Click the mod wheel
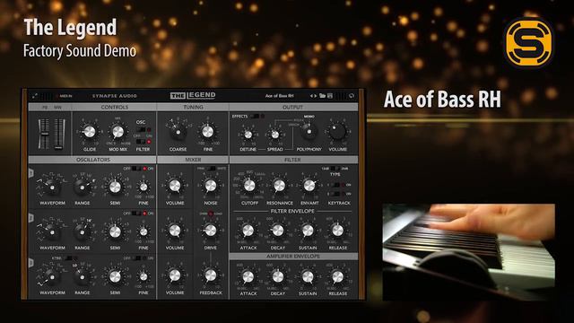Screen dimensions: 574x323 coord(58,134)
